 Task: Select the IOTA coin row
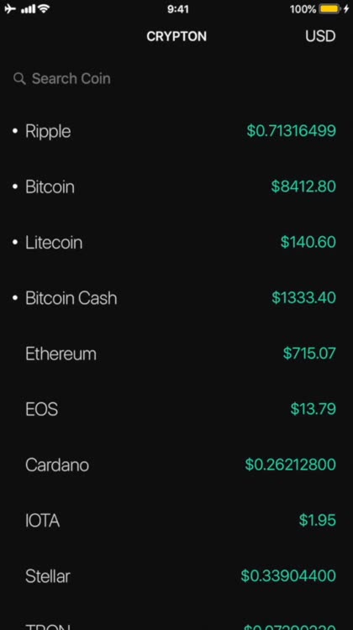[x=176, y=521]
